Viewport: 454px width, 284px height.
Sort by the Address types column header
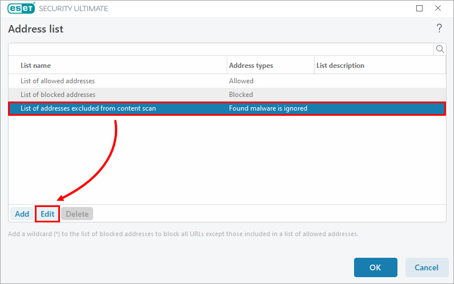(270, 66)
